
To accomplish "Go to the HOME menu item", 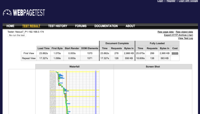I will (x=10, y=26).
